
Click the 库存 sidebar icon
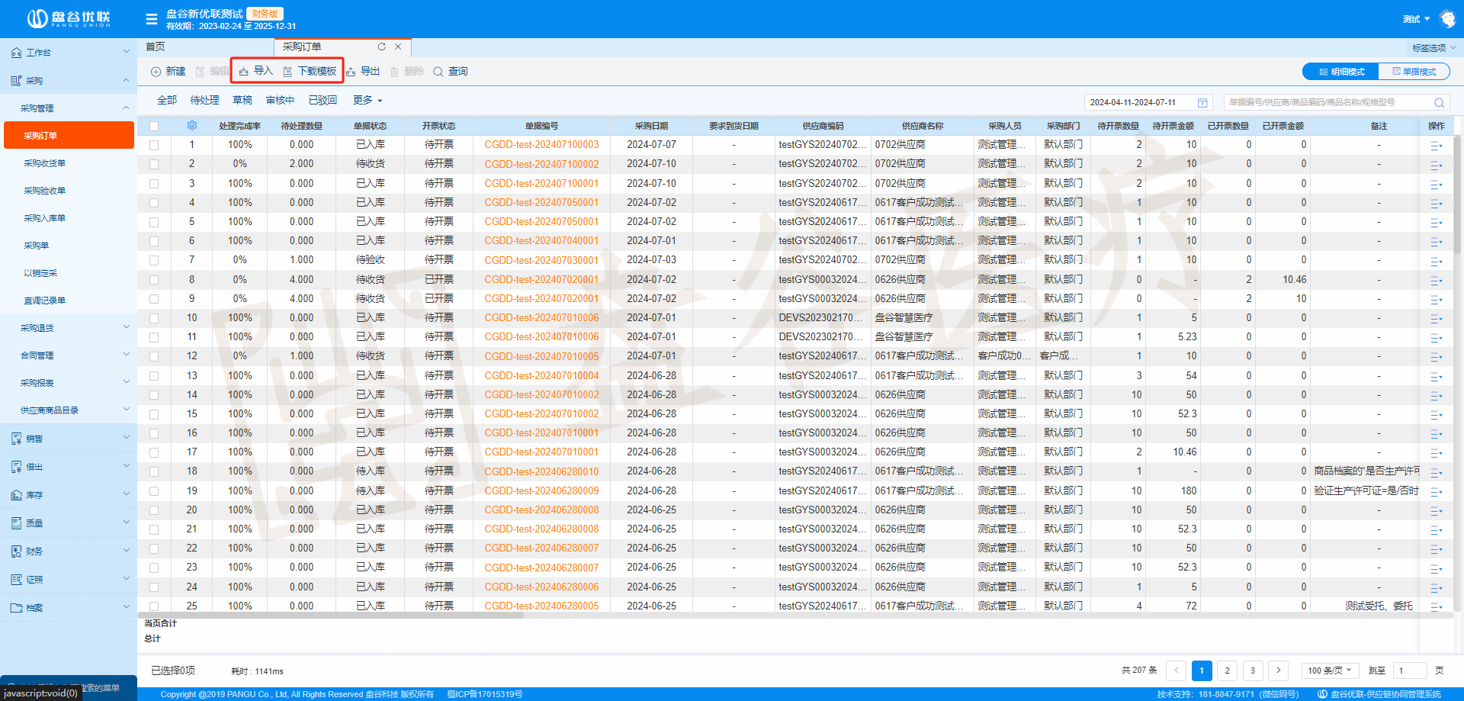point(16,495)
